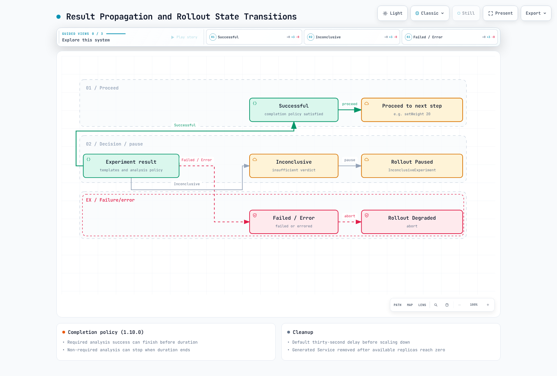Click the Proceed to next step cloud icon
The image size is (557, 376).
(x=367, y=103)
